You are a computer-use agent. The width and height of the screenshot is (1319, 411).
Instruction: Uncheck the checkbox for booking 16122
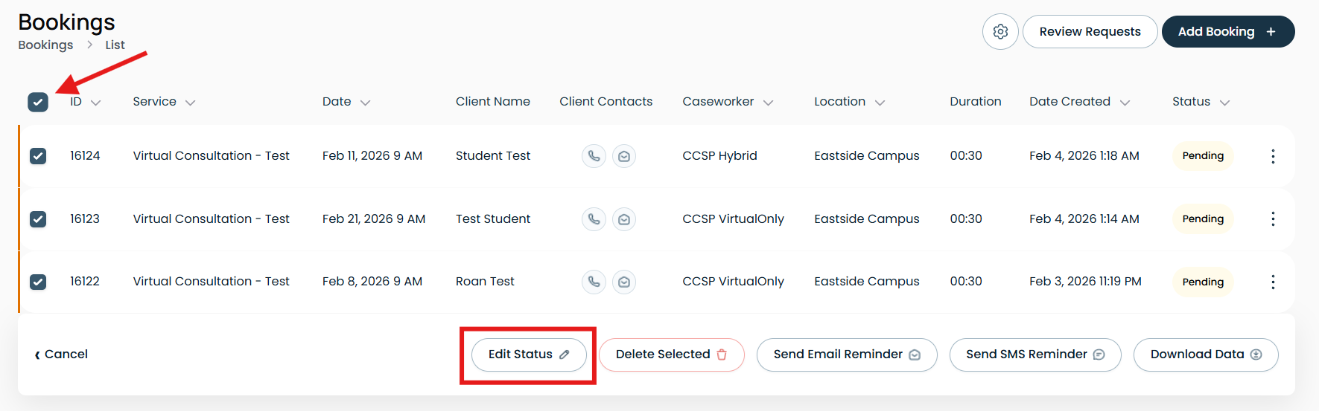click(x=38, y=282)
